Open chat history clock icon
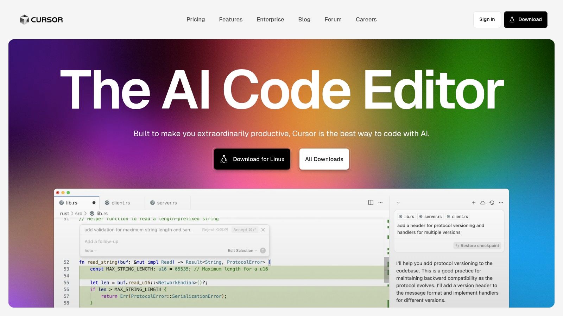The height and width of the screenshot is (316, 563). 492,203
